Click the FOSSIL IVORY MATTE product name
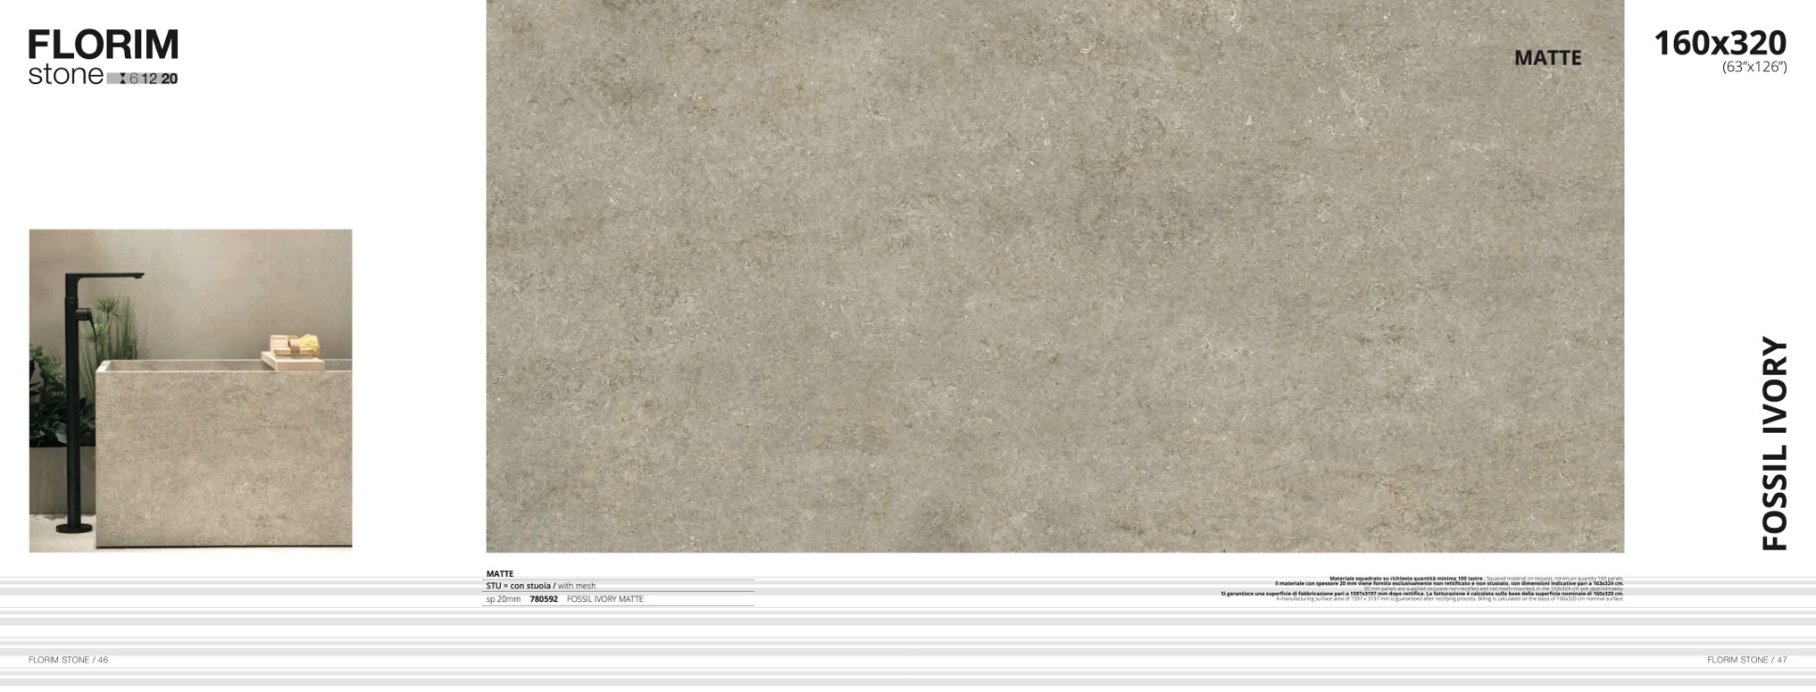The height and width of the screenshot is (692, 1816). [604, 599]
